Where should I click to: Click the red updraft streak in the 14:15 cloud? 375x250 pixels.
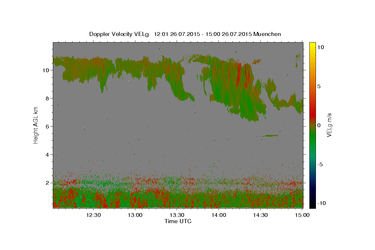239,75
